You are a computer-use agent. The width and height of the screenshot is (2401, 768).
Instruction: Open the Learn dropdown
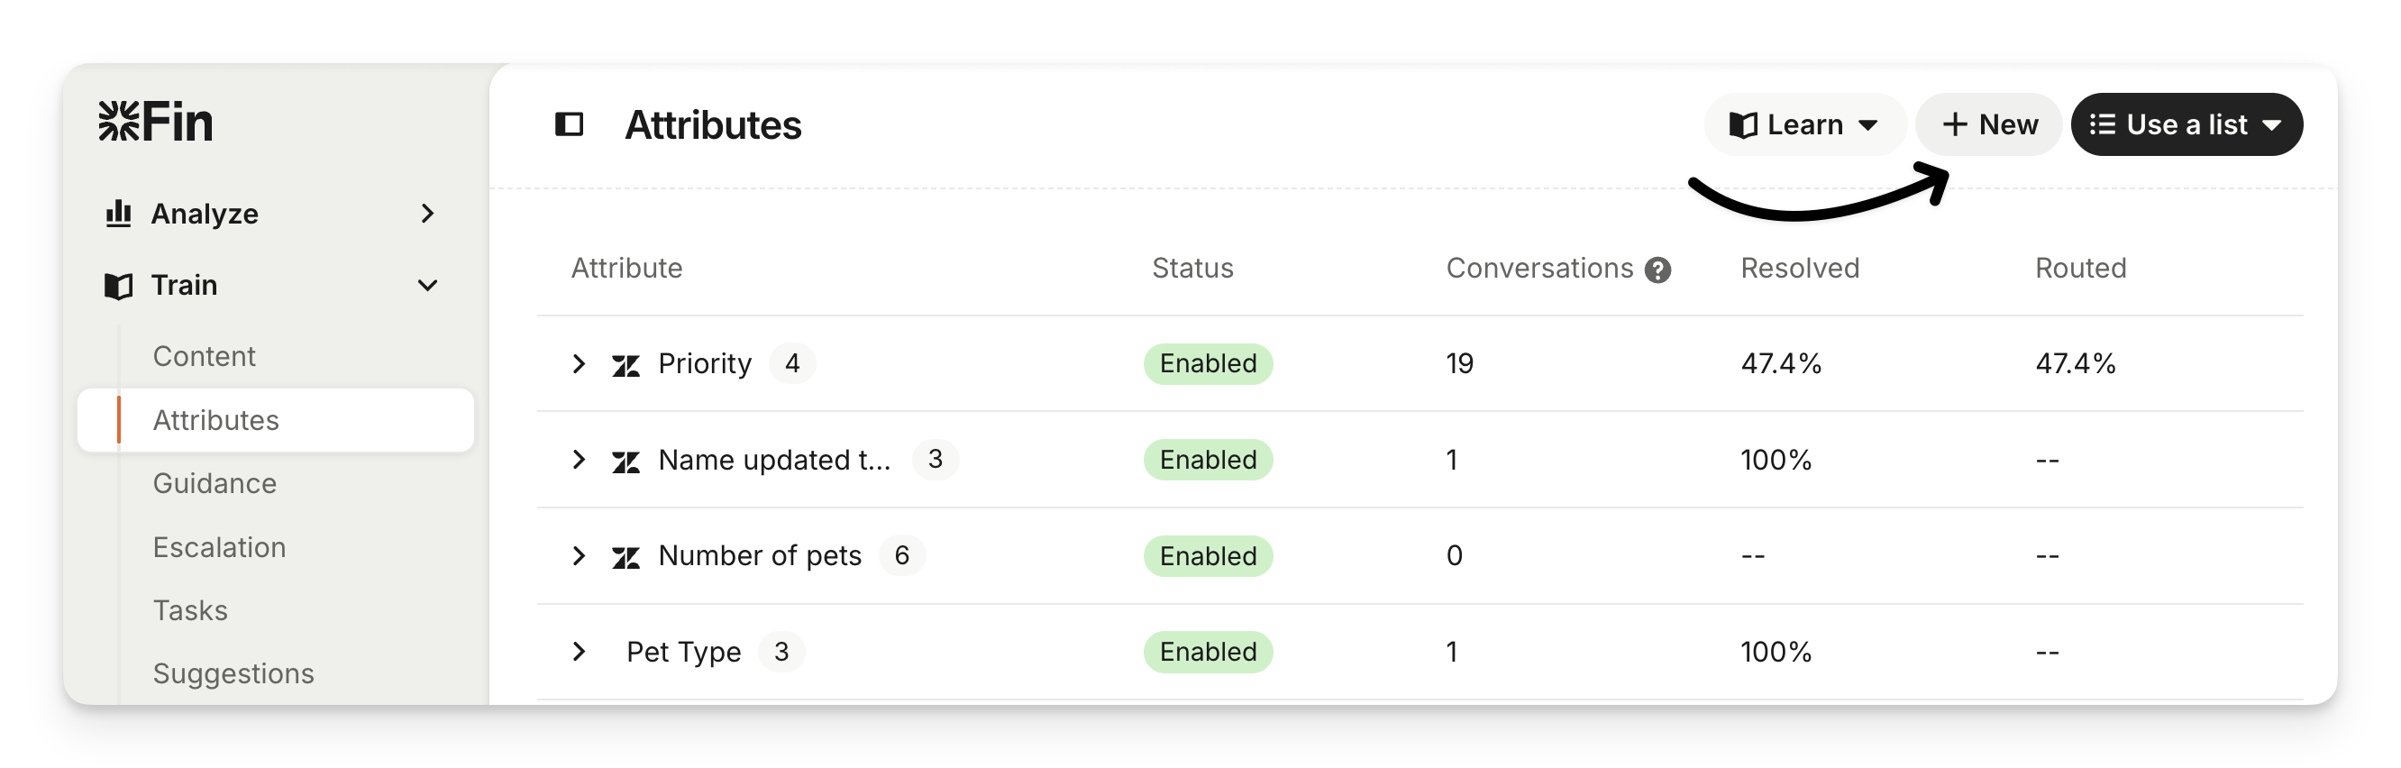pos(1803,125)
